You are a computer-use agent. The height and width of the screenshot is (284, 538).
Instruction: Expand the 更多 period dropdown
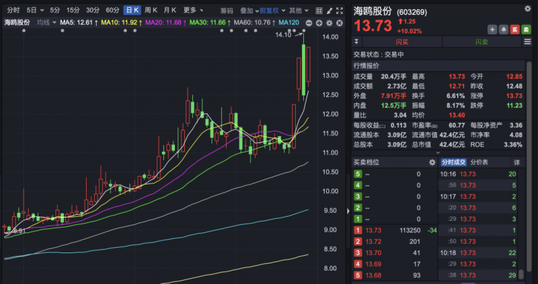192,10
